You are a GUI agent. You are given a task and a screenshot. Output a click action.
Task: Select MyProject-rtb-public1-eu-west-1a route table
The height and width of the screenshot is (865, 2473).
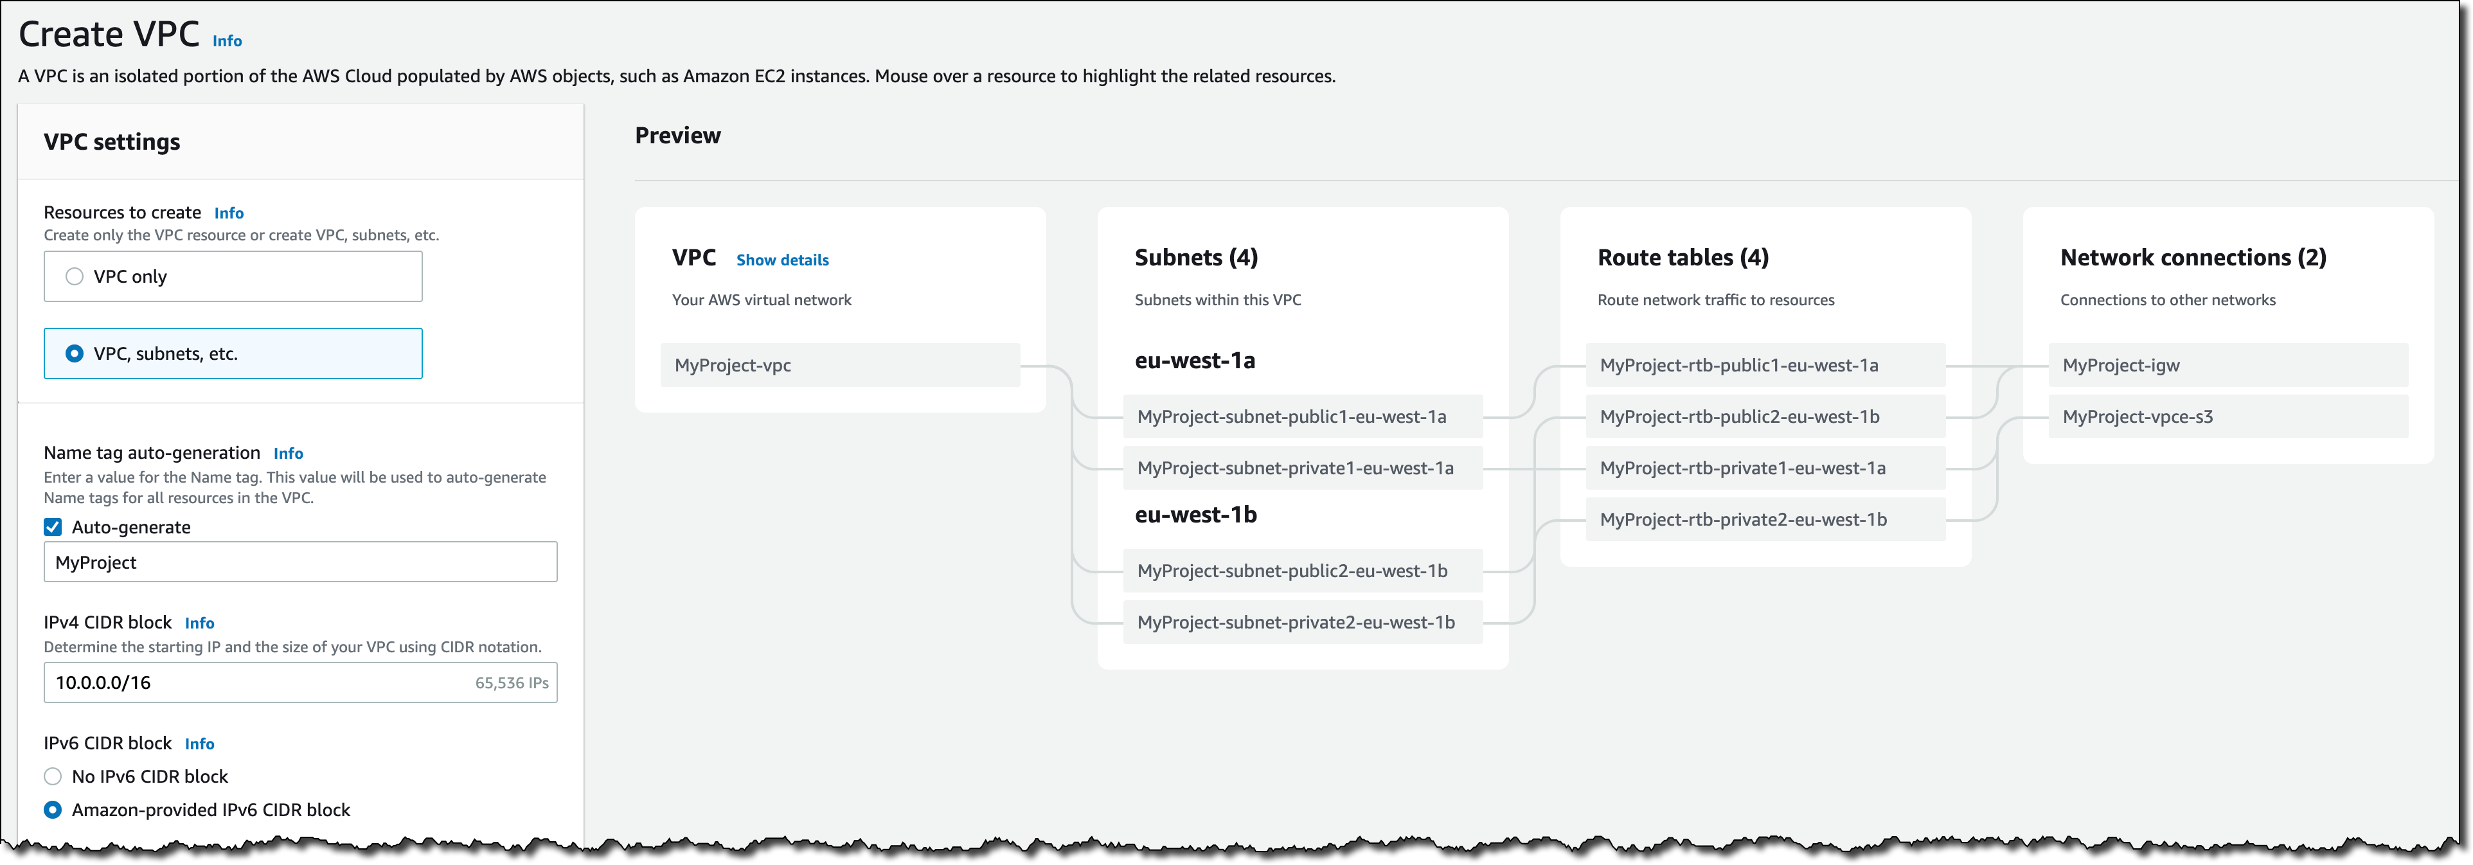1765,365
